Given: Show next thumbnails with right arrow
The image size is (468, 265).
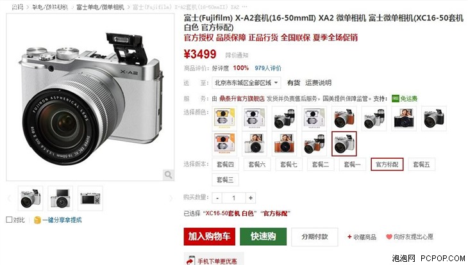Looking at the screenshot, I should [171, 198].
